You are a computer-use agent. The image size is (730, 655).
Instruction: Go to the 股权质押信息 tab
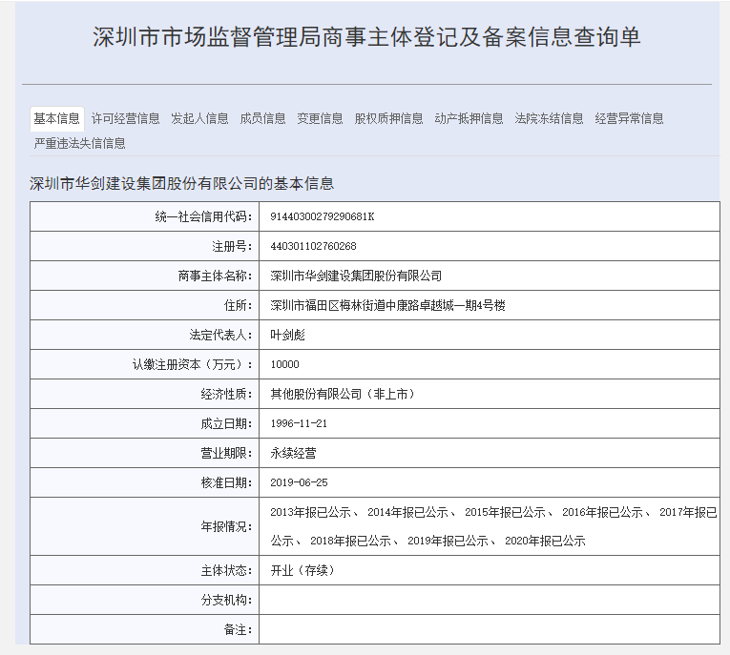pos(388,118)
